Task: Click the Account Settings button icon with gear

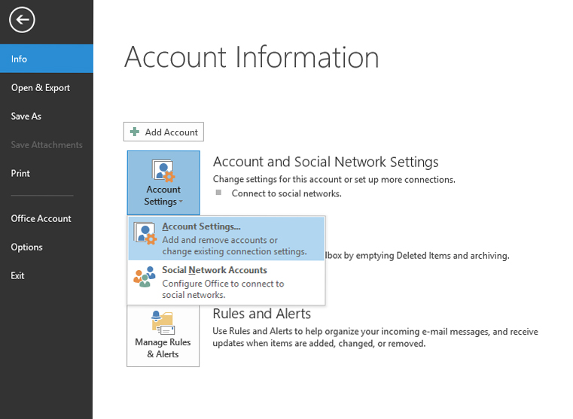Action: 163,171
